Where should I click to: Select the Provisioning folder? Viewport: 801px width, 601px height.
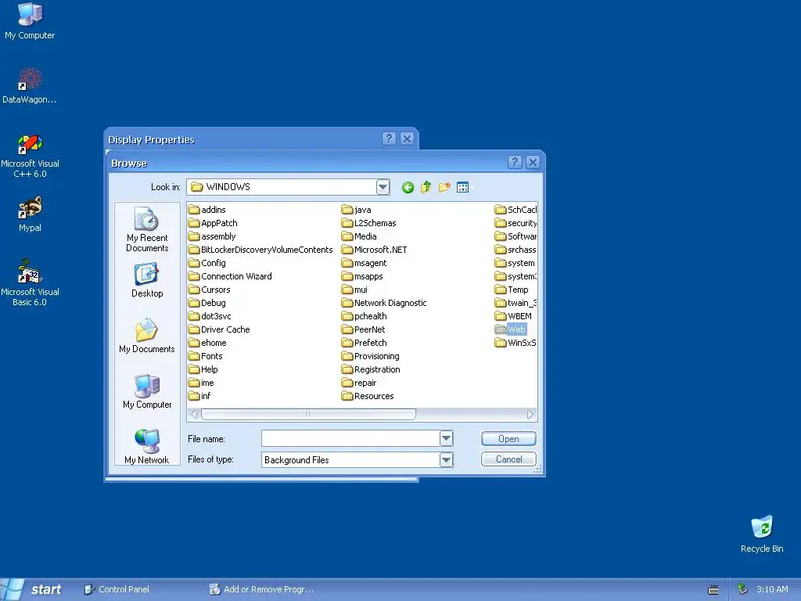[371, 356]
